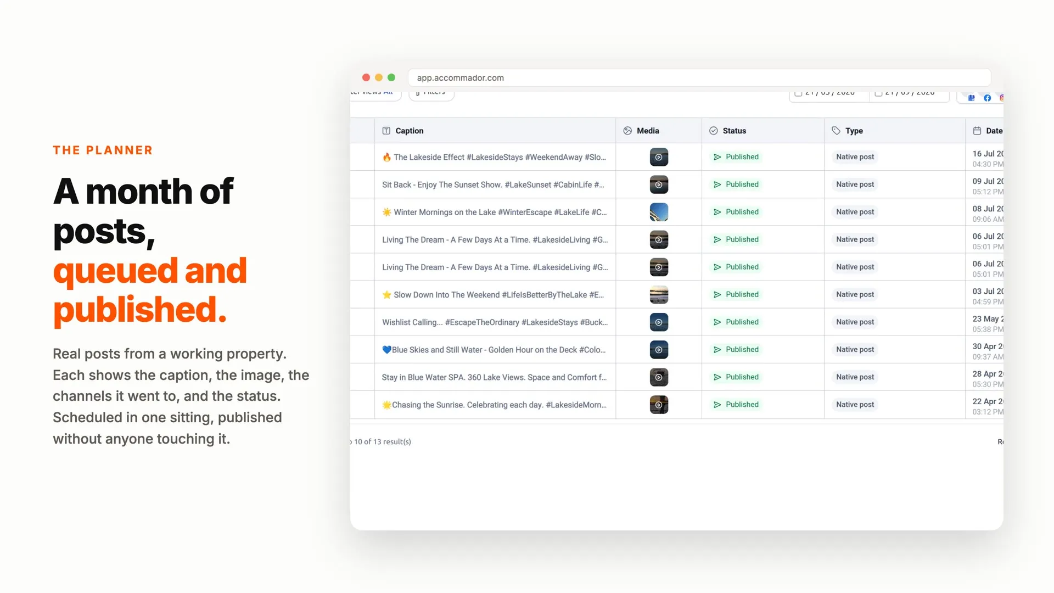Open caption 'The Lakeside Effect #LakesideStays'
The width and height of the screenshot is (1054, 593).
pyautogui.click(x=494, y=157)
